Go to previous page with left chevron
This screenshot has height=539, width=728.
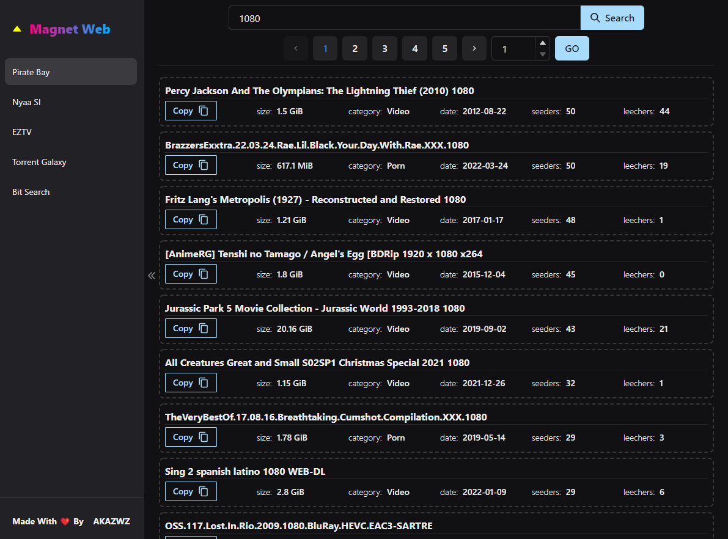tap(296, 48)
